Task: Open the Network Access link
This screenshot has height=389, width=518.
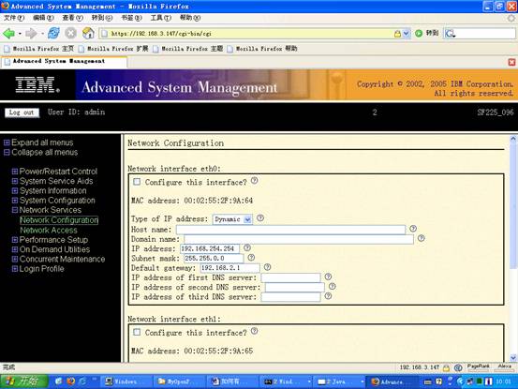Action: coord(49,230)
